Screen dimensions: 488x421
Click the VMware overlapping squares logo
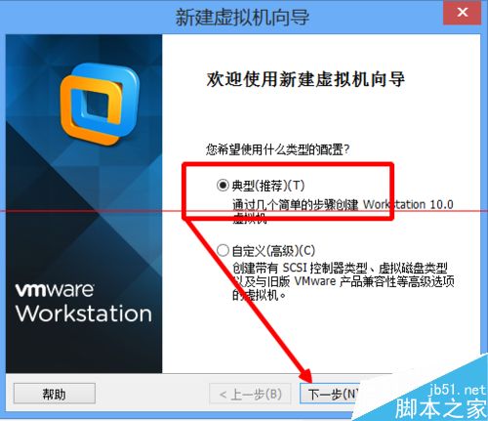100,105
